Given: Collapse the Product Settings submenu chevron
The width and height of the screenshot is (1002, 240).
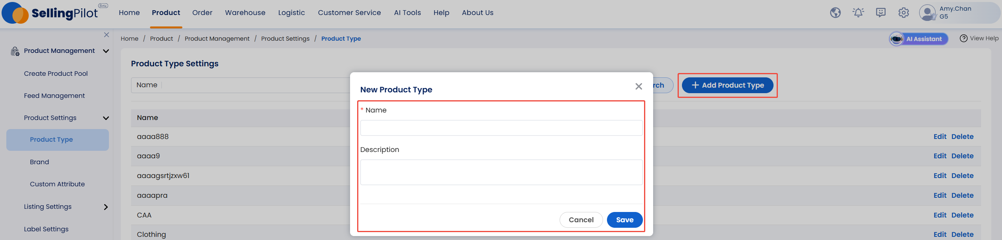Looking at the screenshot, I should click(x=106, y=118).
